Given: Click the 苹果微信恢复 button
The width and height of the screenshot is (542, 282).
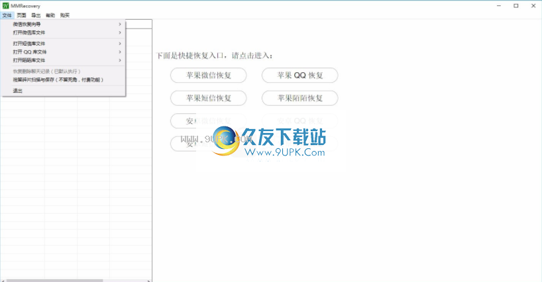Looking at the screenshot, I should coord(209,75).
